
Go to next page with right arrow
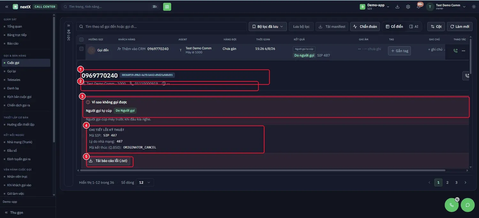tap(465, 183)
